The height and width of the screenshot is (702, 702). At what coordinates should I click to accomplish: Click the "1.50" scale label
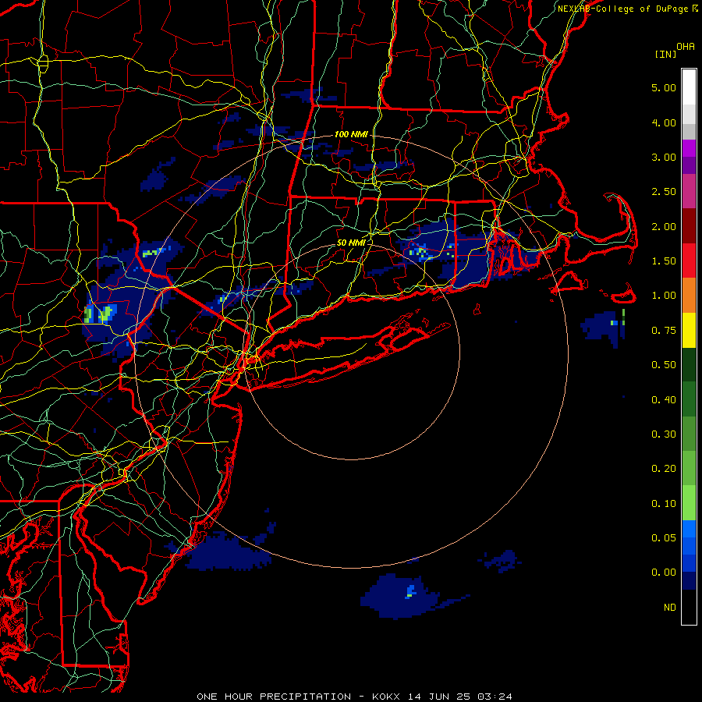click(664, 261)
